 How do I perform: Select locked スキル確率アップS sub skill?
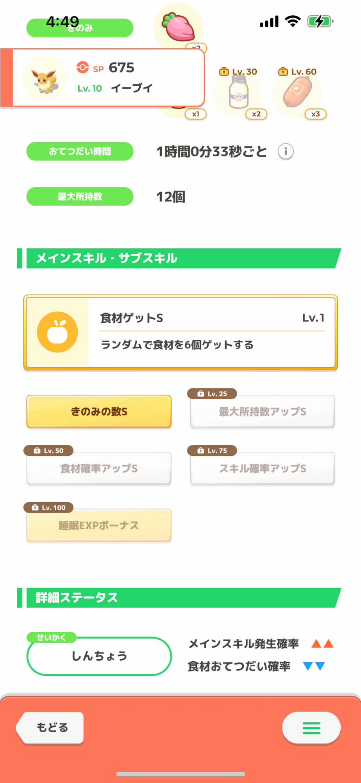(262, 469)
